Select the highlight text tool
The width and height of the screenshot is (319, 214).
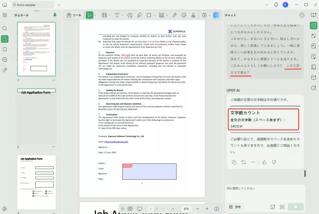click(104, 15)
